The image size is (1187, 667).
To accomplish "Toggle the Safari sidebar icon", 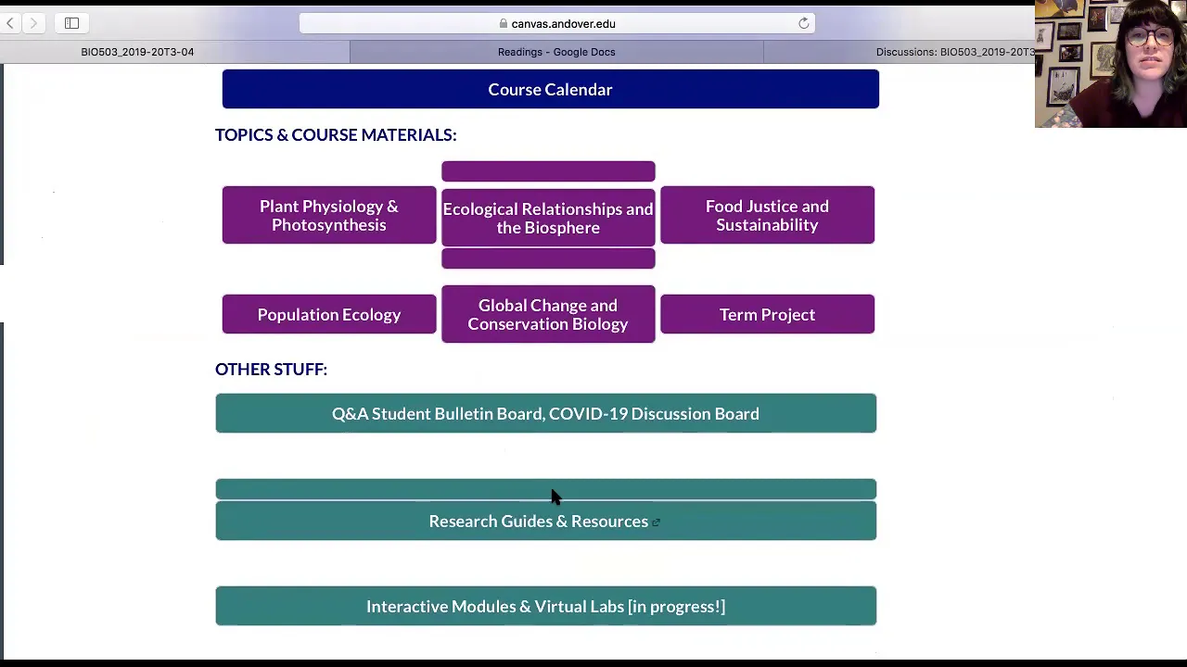I will 71,23.
